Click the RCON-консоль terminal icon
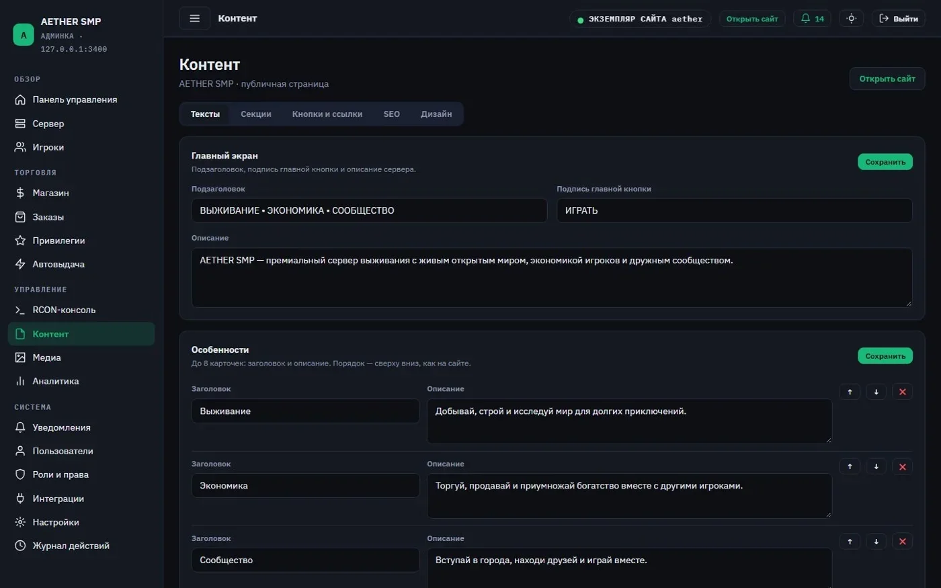941x588 pixels. (20, 310)
